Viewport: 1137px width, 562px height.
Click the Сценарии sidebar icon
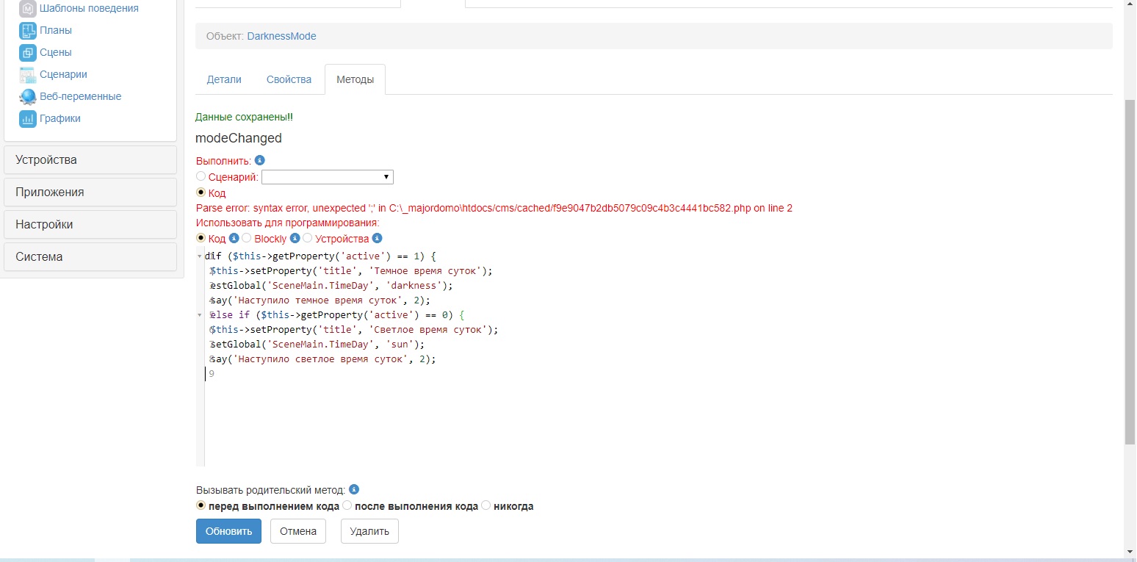click(27, 75)
